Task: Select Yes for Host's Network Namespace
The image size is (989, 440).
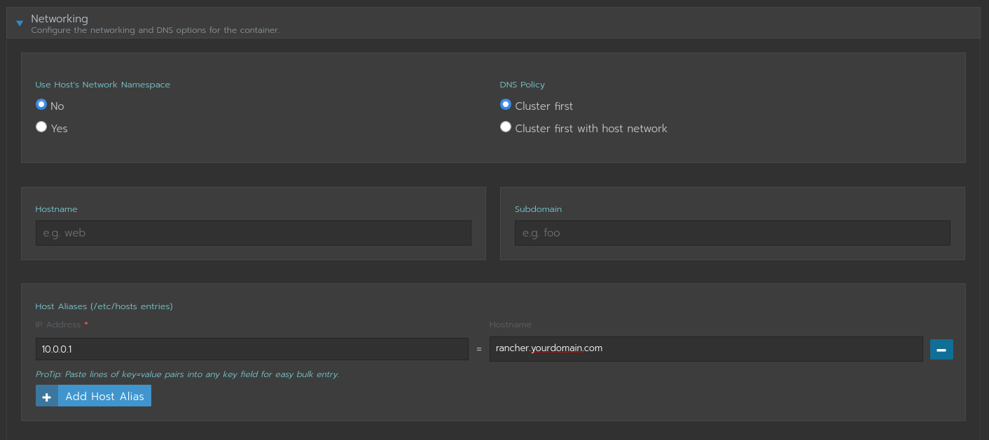Action: 41,127
